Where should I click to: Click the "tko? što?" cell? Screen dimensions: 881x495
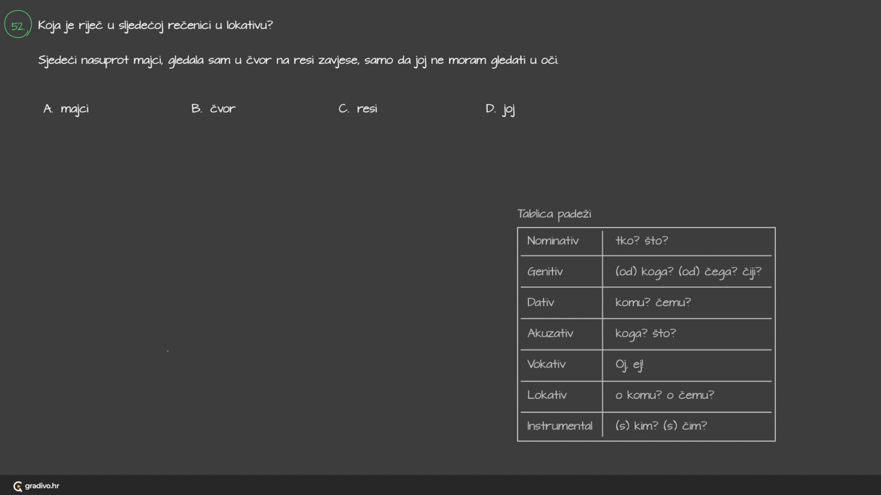[x=641, y=241]
